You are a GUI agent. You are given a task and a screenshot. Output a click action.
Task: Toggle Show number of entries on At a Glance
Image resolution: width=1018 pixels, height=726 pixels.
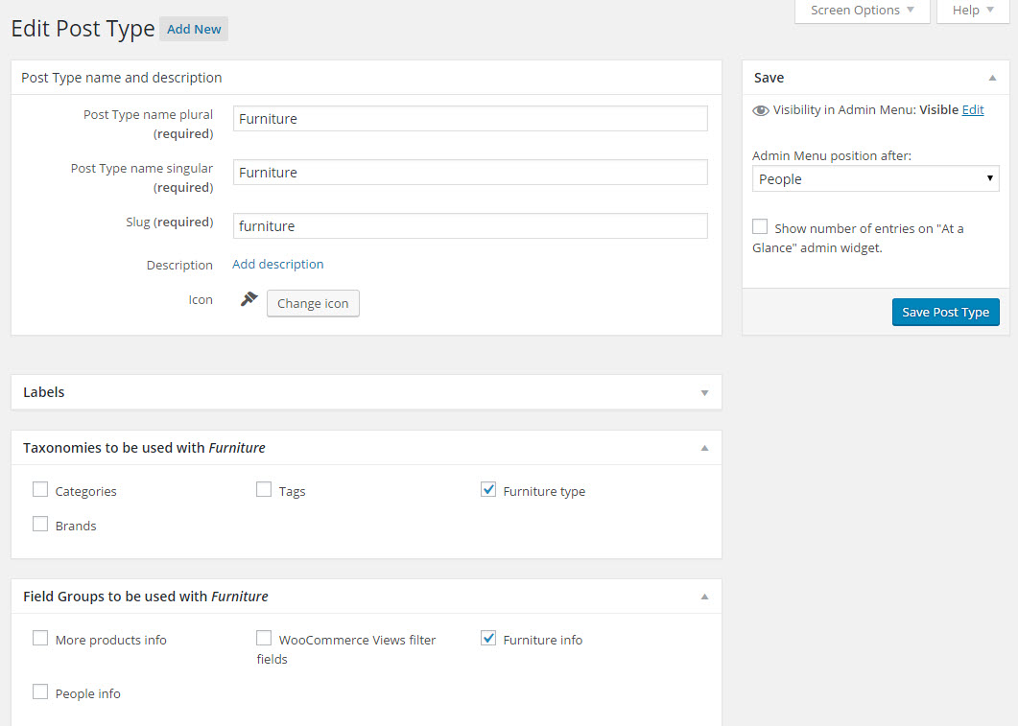760,226
